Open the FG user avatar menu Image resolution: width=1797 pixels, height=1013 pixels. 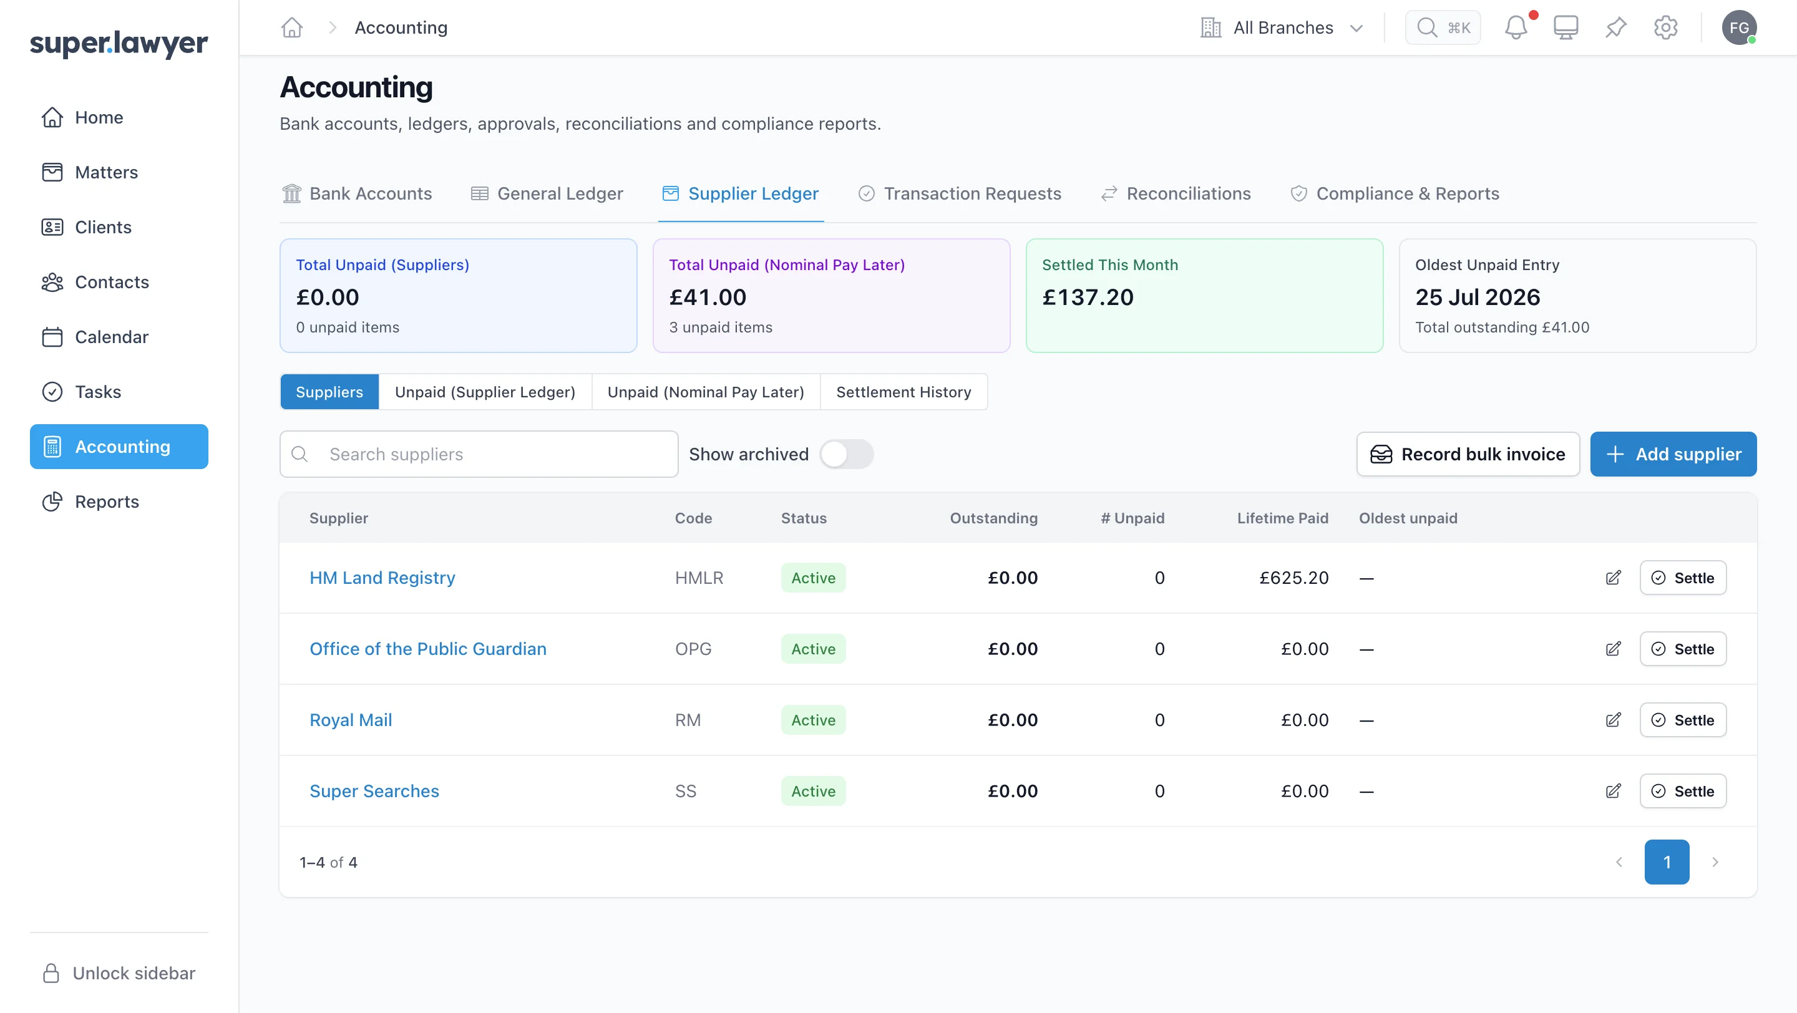(x=1739, y=28)
